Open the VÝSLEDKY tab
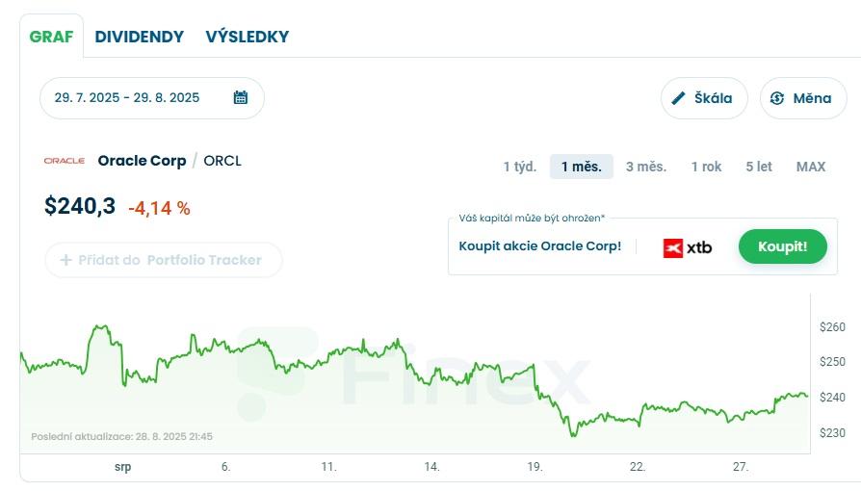Image resolution: width=861 pixels, height=491 pixels. (x=247, y=37)
